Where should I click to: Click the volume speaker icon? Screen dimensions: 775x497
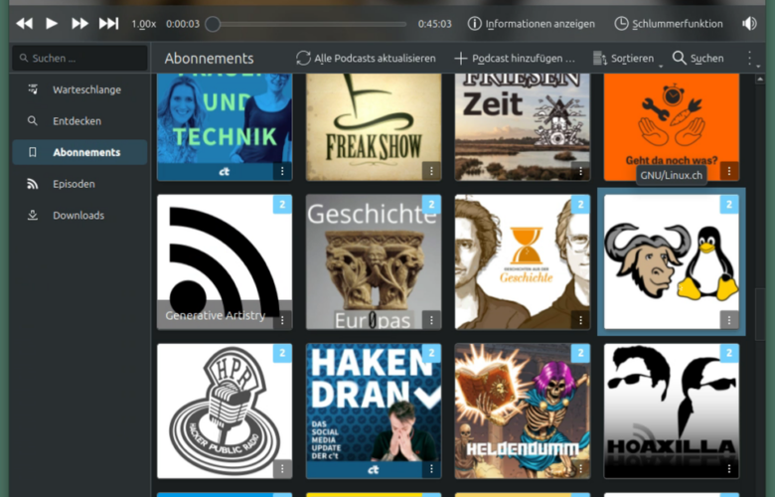click(749, 23)
